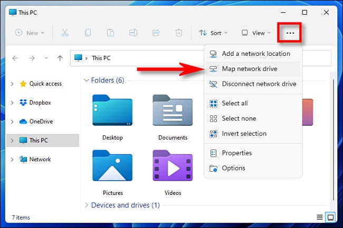
Task: Open the Sort dropdown
Action: [213, 33]
